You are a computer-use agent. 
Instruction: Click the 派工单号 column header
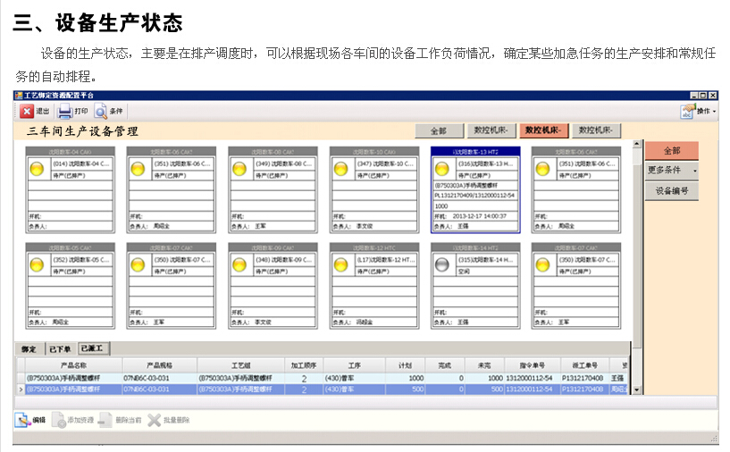584,365
